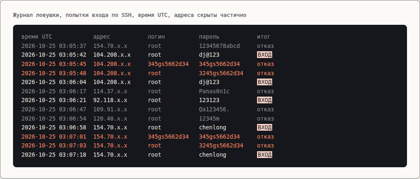The height and width of the screenshot is (179, 420).
Task: Click the ВХОД badge at 03:07:18
Action: (x=264, y=155)
